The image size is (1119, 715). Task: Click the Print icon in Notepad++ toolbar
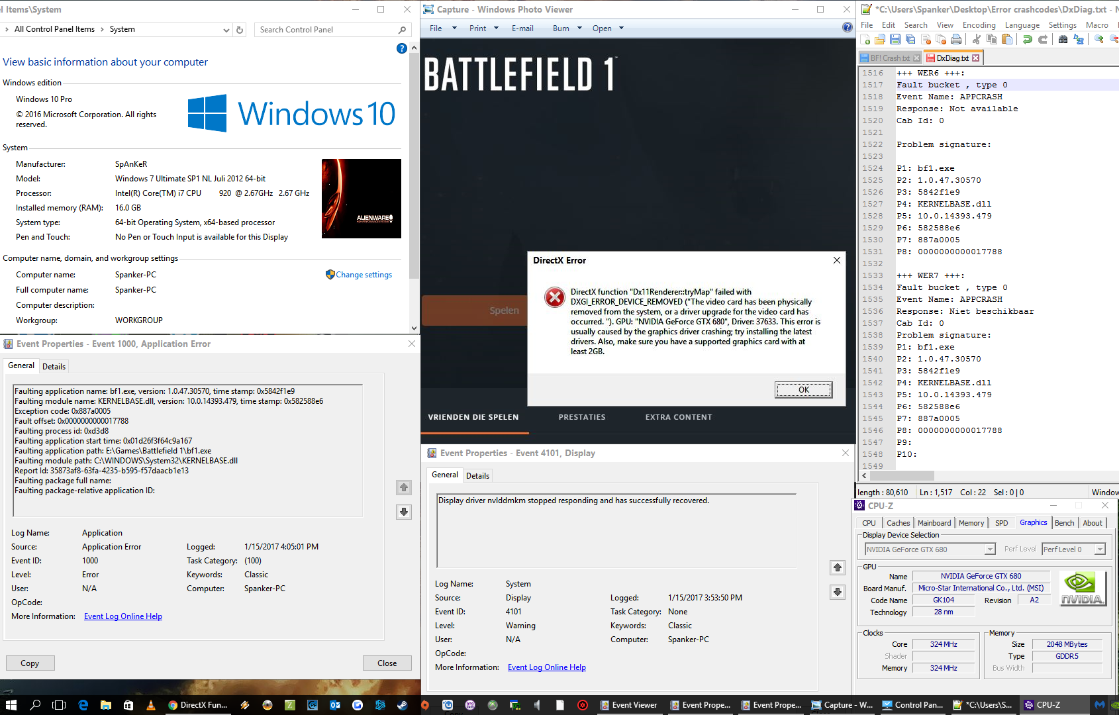[956, 40]
